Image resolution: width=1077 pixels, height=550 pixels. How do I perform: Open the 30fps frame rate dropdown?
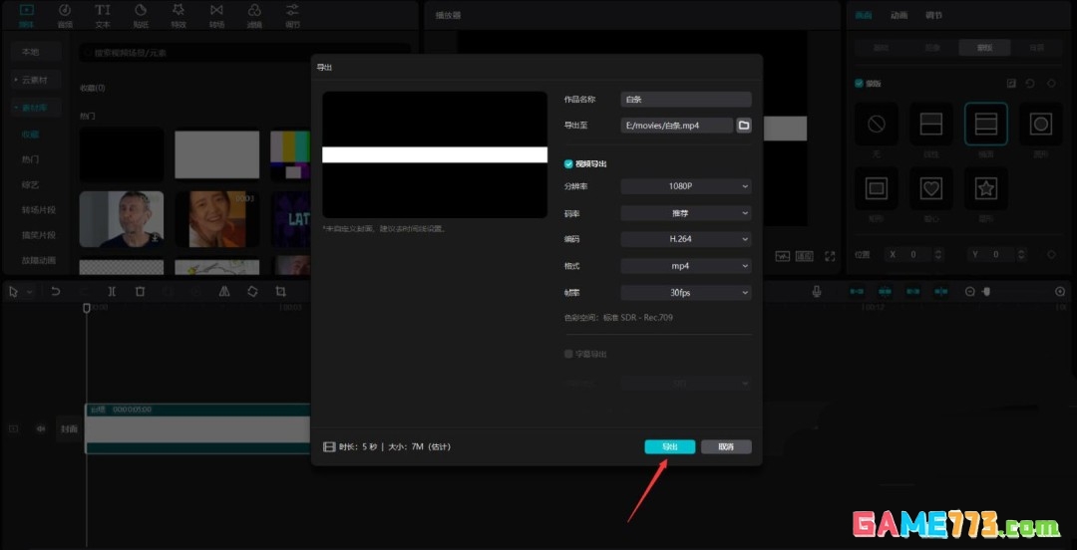(685, 293)
